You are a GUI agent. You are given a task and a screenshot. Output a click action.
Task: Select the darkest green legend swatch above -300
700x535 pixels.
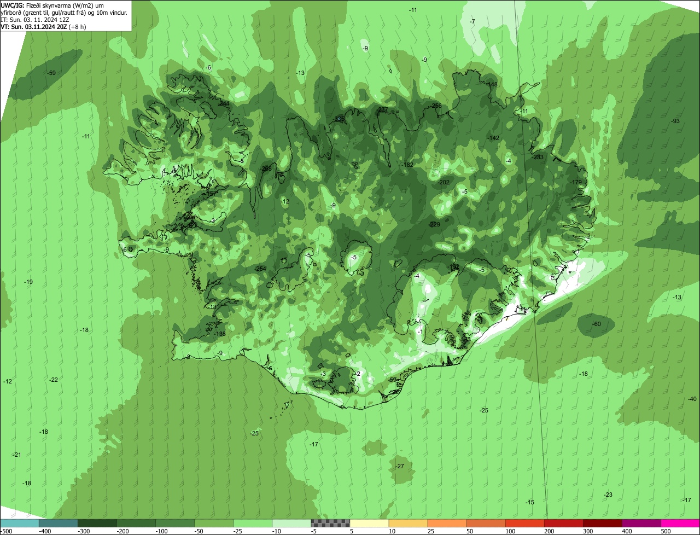(x=97, y=523)
